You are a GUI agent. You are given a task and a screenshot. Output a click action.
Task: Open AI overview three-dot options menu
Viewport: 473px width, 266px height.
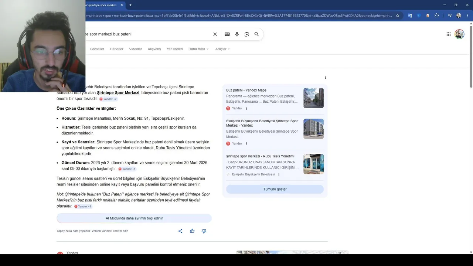325,77
